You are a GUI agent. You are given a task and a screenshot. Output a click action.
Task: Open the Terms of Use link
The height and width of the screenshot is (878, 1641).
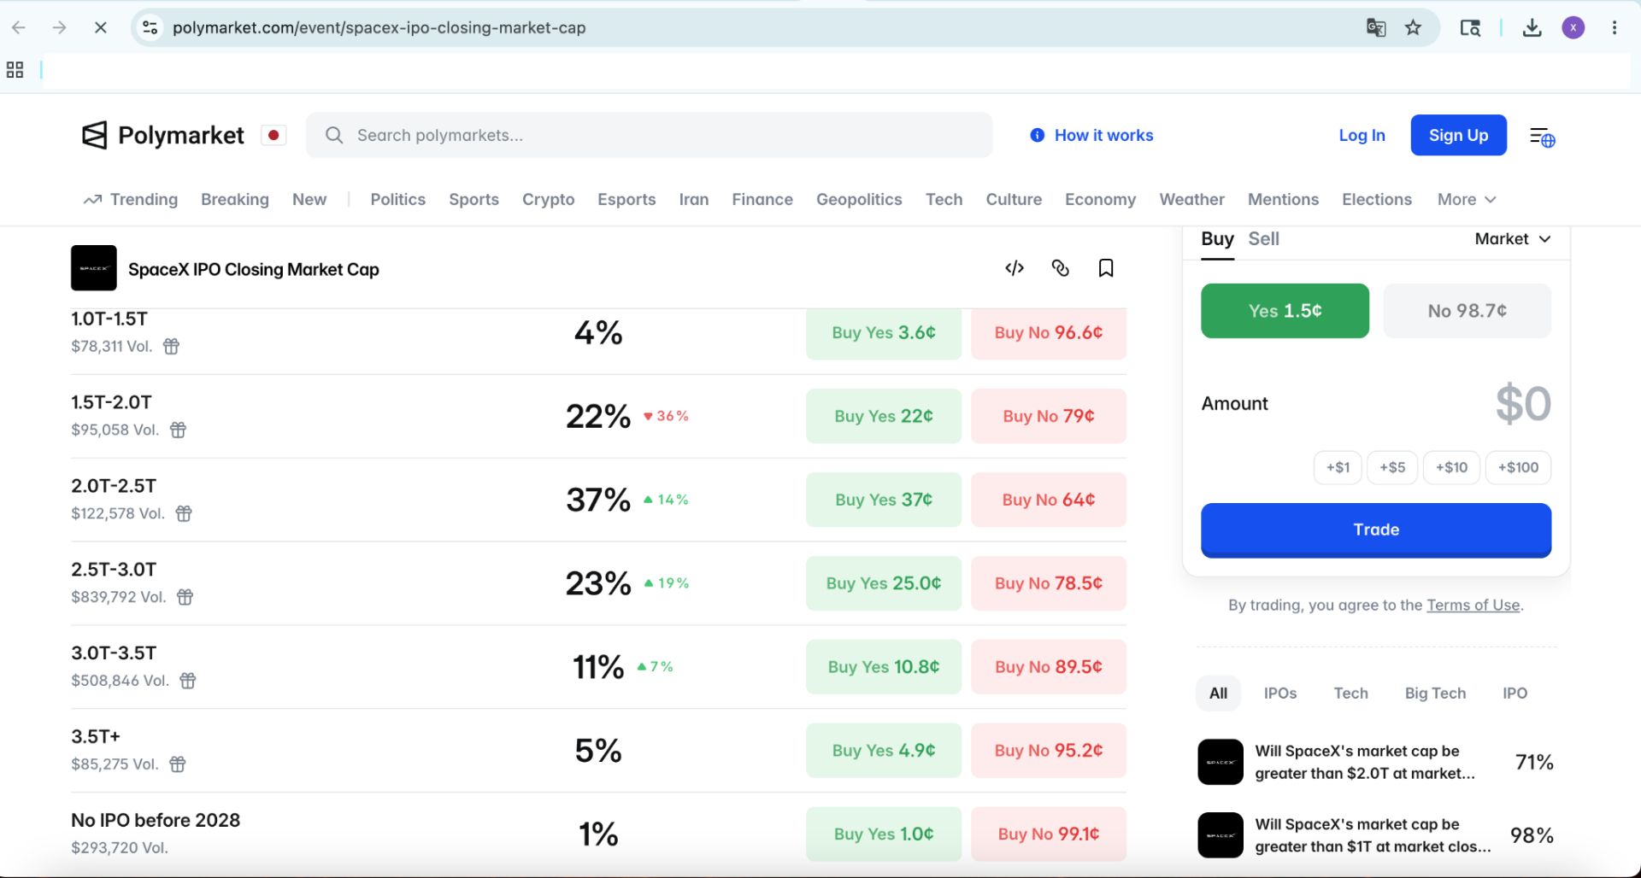pos(1473,605)
